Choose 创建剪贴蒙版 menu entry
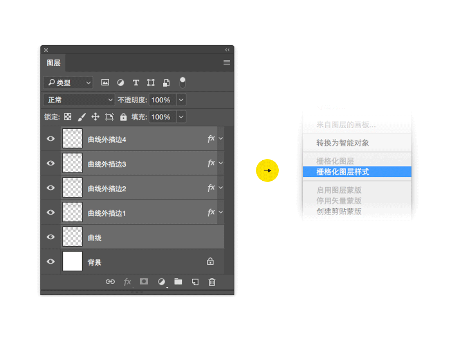 tap(357, 211)
